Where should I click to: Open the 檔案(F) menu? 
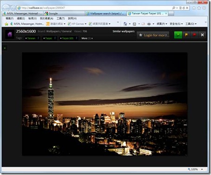click(10, 19)
